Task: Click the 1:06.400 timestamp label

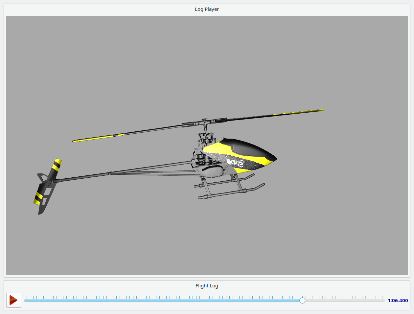Action: coord(398,301)
